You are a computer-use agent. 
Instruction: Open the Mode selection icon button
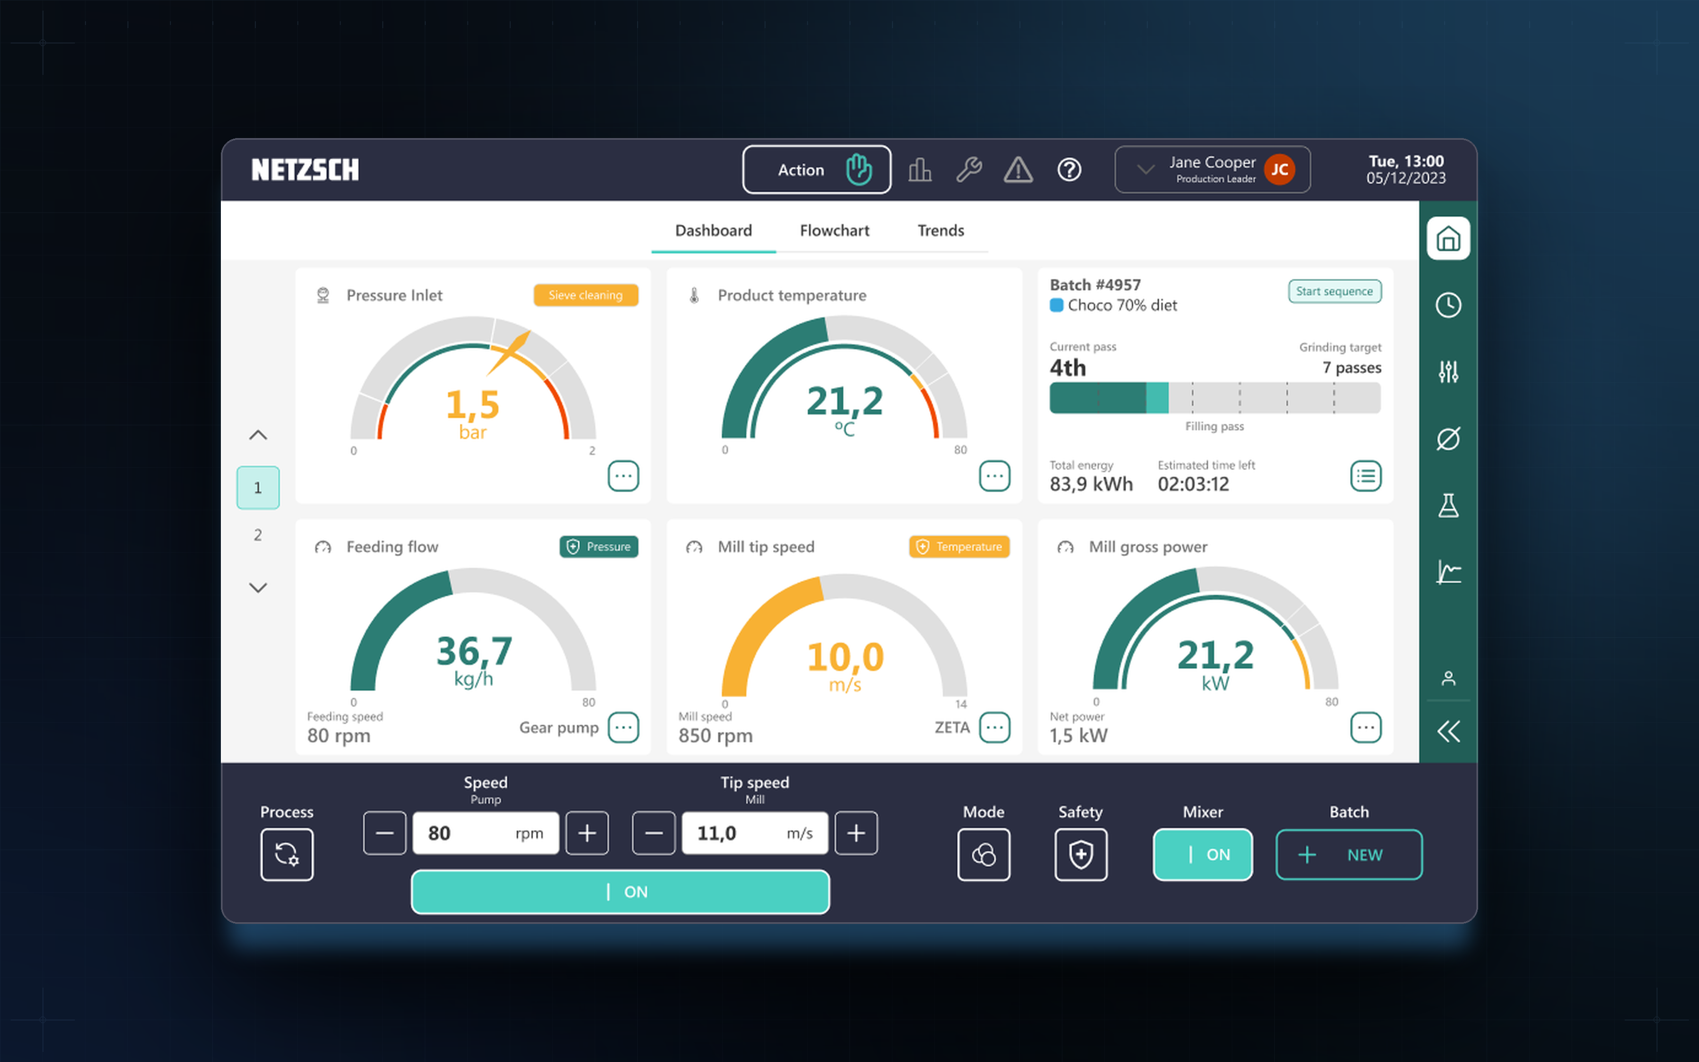984,854
